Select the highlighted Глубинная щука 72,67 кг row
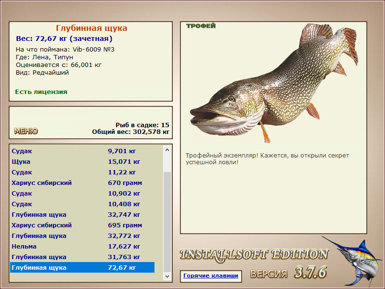The height and width of the screenshot is (289, 385). [x=82, y=267]
